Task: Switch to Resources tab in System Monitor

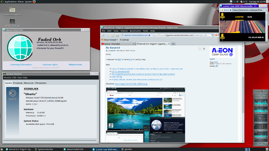Action: tap(29, 83)
